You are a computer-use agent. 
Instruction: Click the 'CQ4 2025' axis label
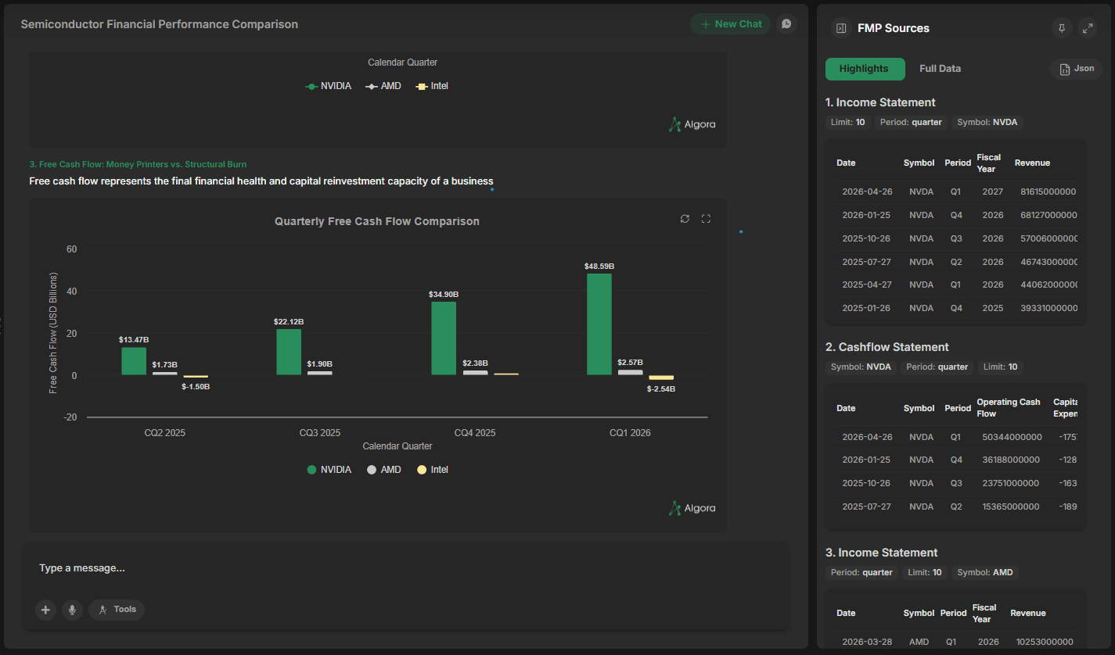[x=475, y=432]
